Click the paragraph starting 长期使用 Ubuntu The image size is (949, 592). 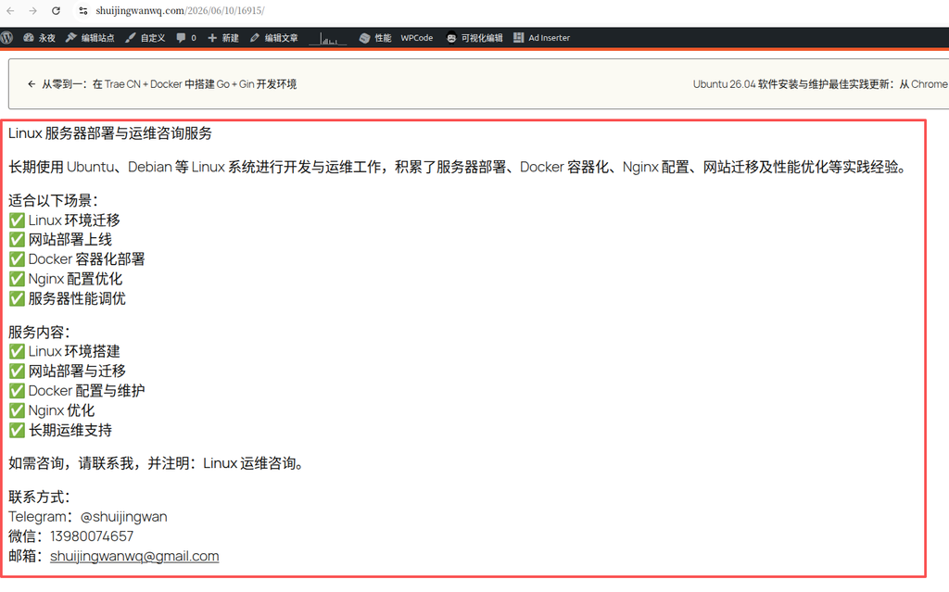point(460,167)
